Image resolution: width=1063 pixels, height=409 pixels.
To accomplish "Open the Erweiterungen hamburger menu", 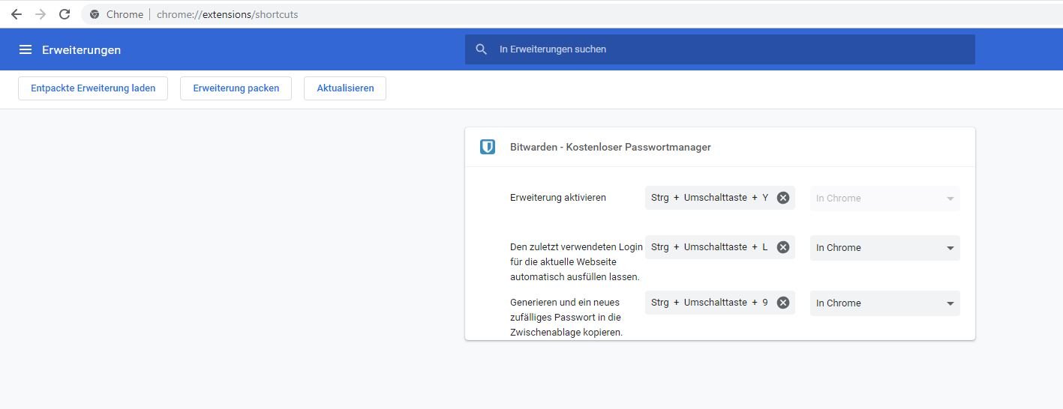I will pos(26,49).
